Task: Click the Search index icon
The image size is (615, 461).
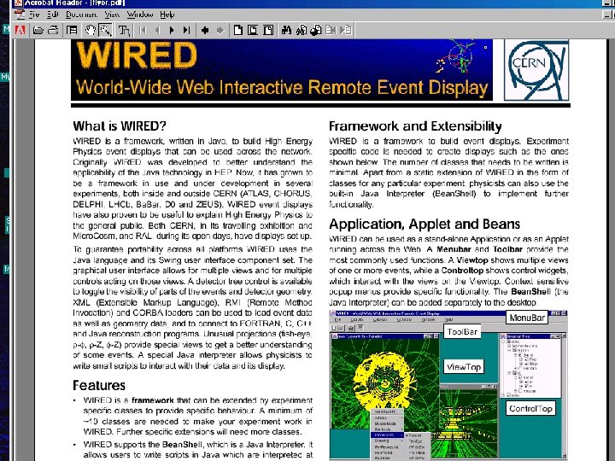Action: 302,30
